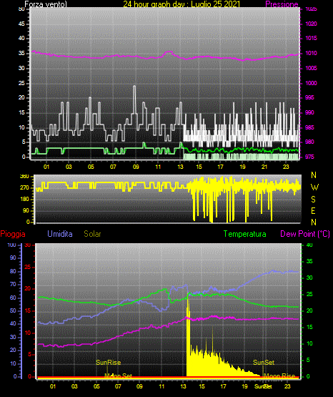Screen dimensions: 333x397
Task: Click hour label 07 under the lower chart
Action: (x=118, y=386)
